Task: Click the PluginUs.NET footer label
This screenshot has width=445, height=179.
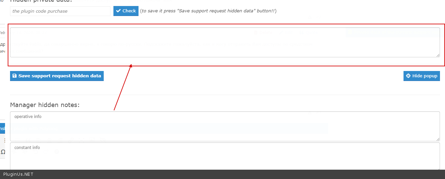Action: tap(18, 174)
